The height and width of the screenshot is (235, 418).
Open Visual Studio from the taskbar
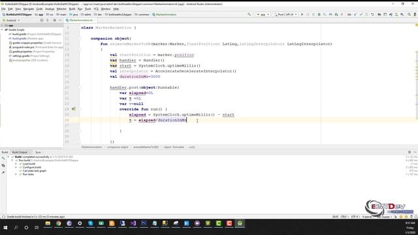tap(133, 223)
